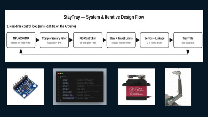The height and width of the screenshot is (117, 208).
Task: Click the downward arrowhead under Tray Tilts
Action: 188,52
